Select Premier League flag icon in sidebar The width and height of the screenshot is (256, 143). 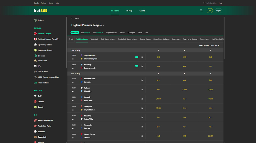[x=35, y=34]
